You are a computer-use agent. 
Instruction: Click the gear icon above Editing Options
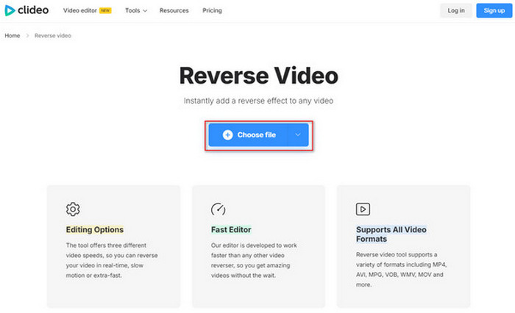click(73, 209)
